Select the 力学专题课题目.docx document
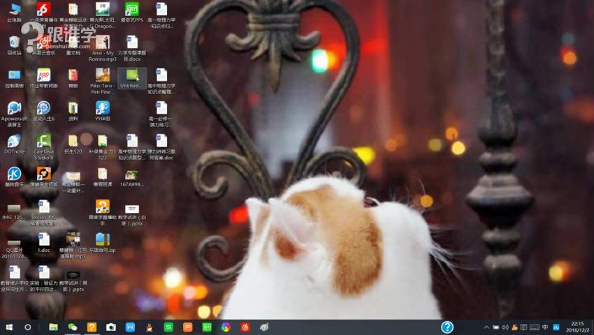 [x=132, y=47]
